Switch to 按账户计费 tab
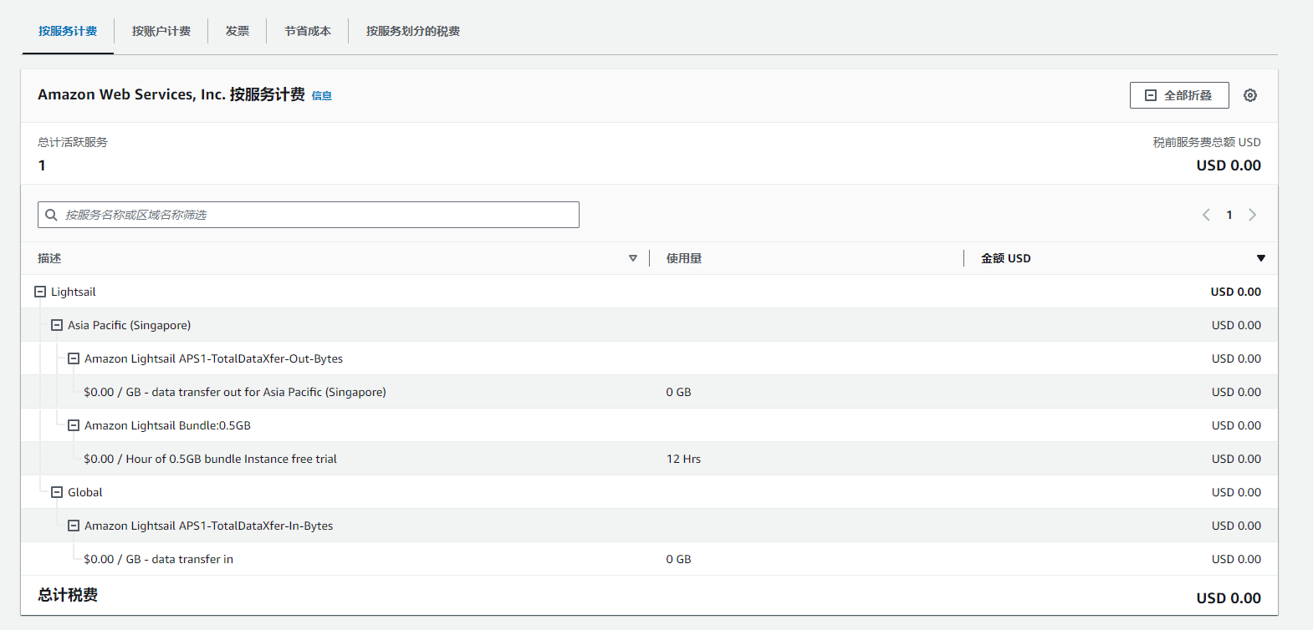The height and width of the screenshot is (630, 1313). 161,31
